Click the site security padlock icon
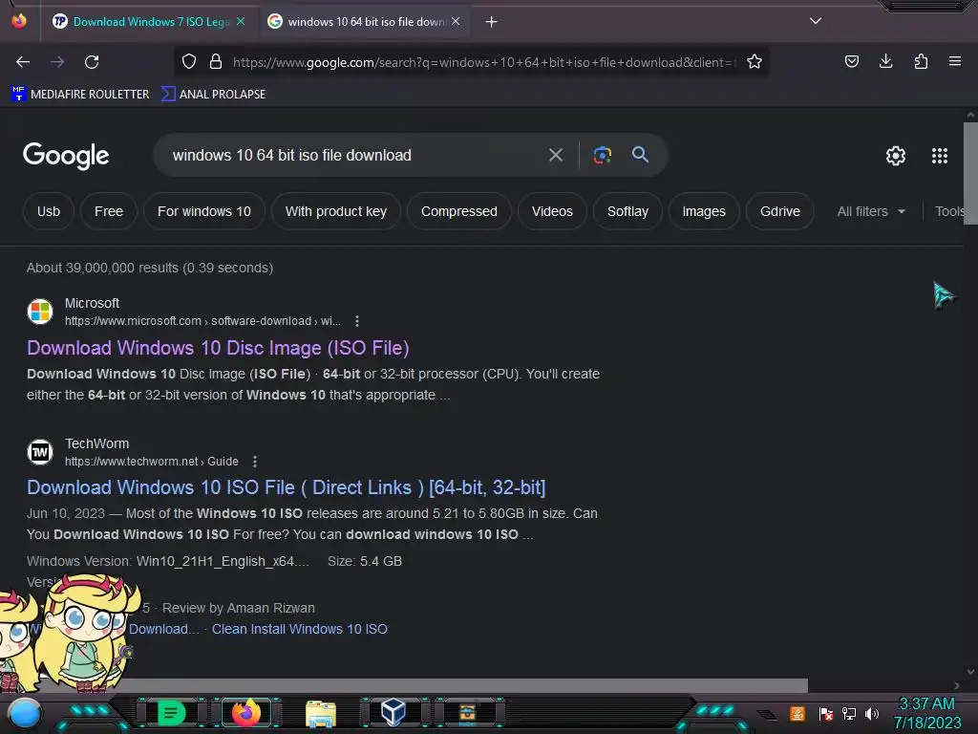 (x=216, y=62)
